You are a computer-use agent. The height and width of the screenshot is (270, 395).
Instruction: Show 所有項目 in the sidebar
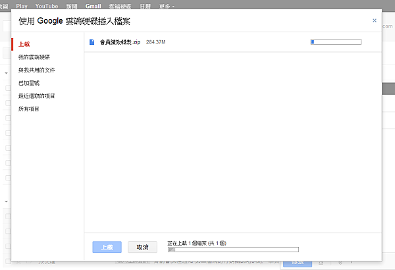[29, 109]
